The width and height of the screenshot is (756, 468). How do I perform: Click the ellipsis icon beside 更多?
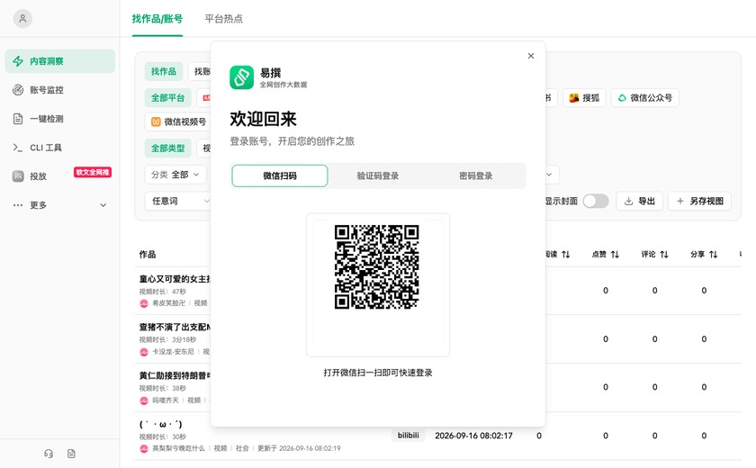click(18, 205)
